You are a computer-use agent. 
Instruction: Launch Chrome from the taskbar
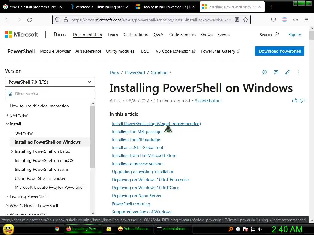click(x=57, y=229)
